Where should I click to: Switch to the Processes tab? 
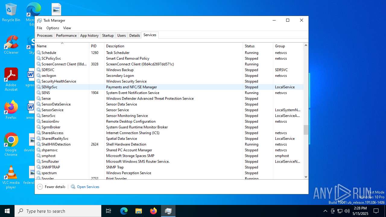(45, 35)
